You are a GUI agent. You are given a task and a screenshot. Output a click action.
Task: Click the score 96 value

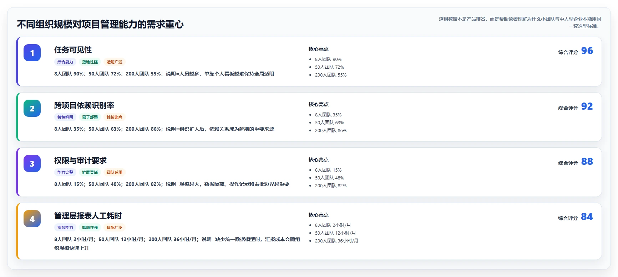tap(587, 51)
